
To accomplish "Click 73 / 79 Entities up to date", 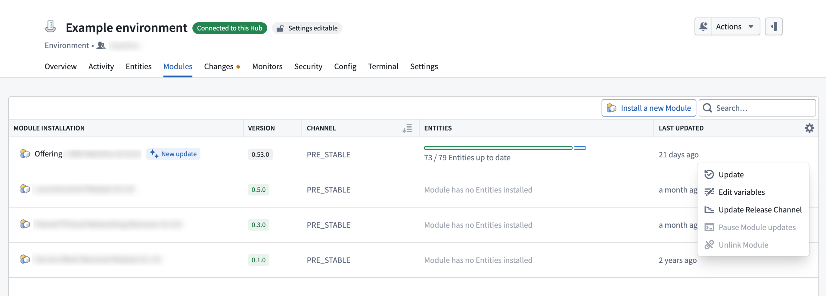I will [467, 158].
